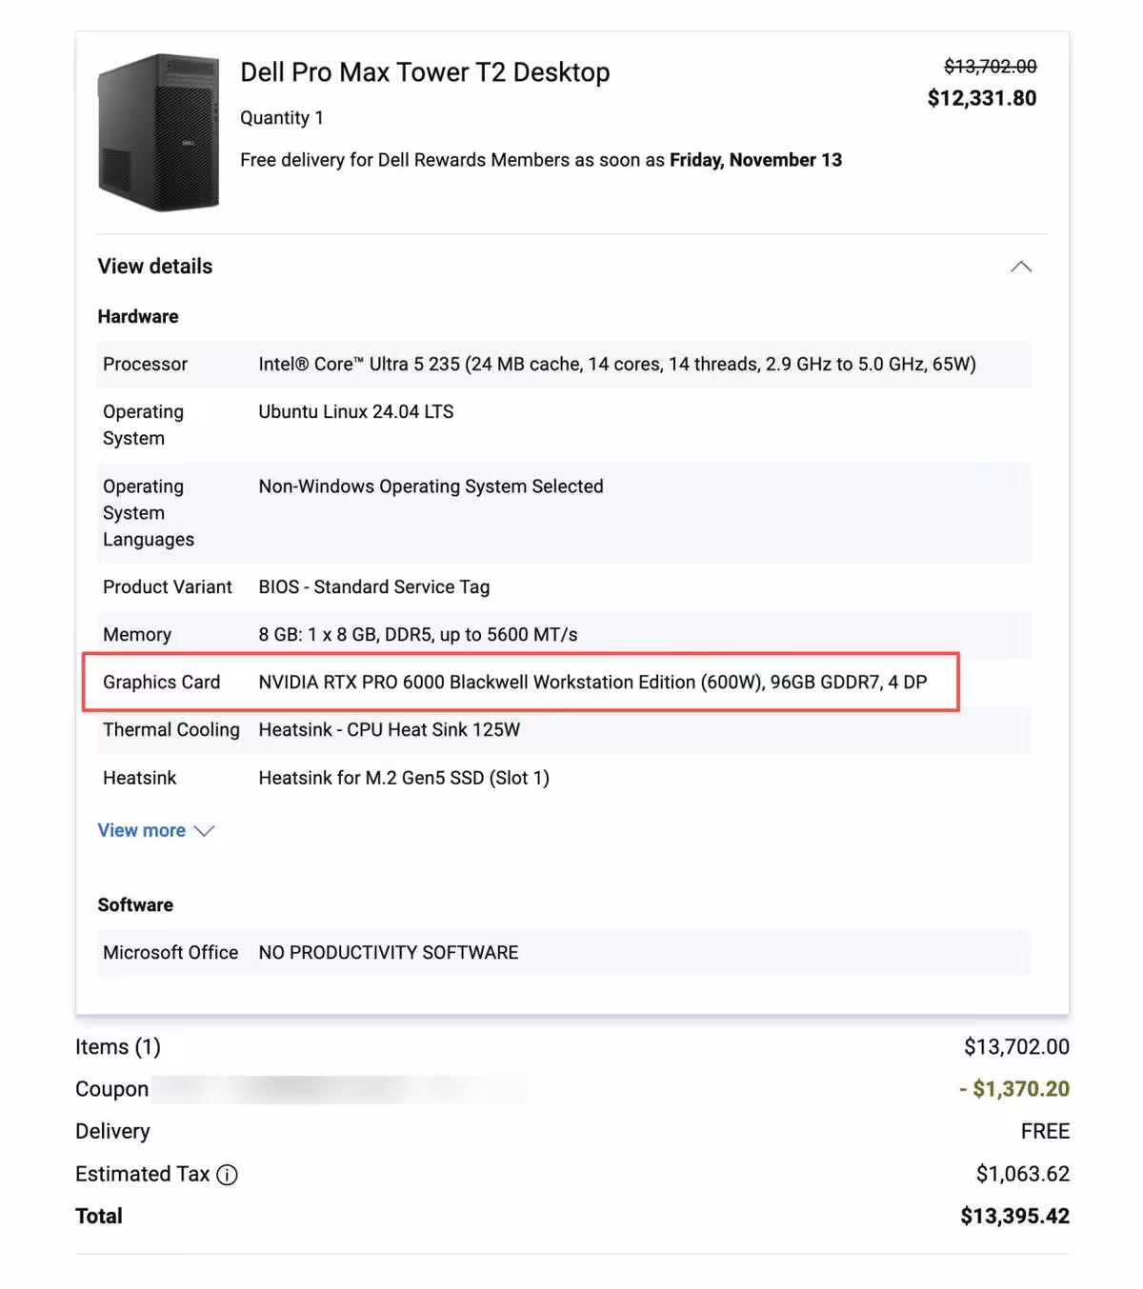This screenshot has width=1143, height=1289.
Task: Click the Friday, November 13 delivery date
Action: pyautogui.click(x=756, y=160)
